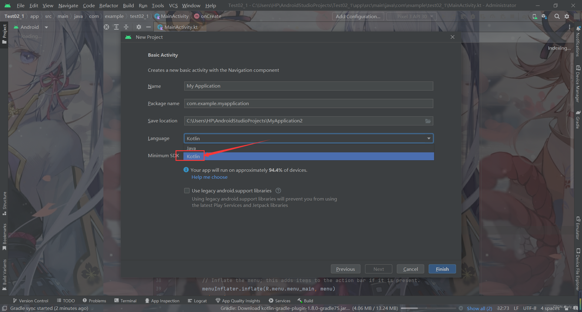Viewport: 582px width, 312px height.
Task: Open File menu
Action: coord(21,5)
